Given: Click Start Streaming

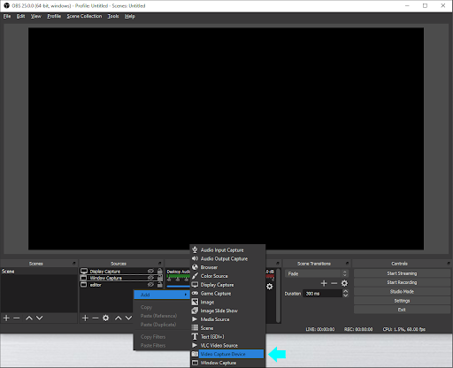Looking at the screenshot, I should pyautogui.click(x=402, y=273).
